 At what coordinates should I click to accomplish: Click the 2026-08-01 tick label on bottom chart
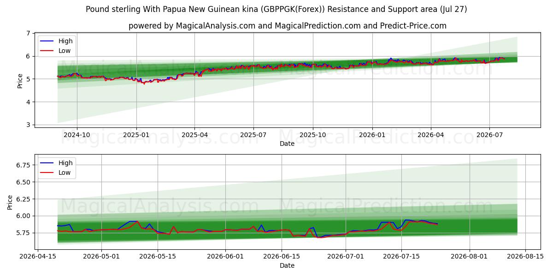point(470,257)
